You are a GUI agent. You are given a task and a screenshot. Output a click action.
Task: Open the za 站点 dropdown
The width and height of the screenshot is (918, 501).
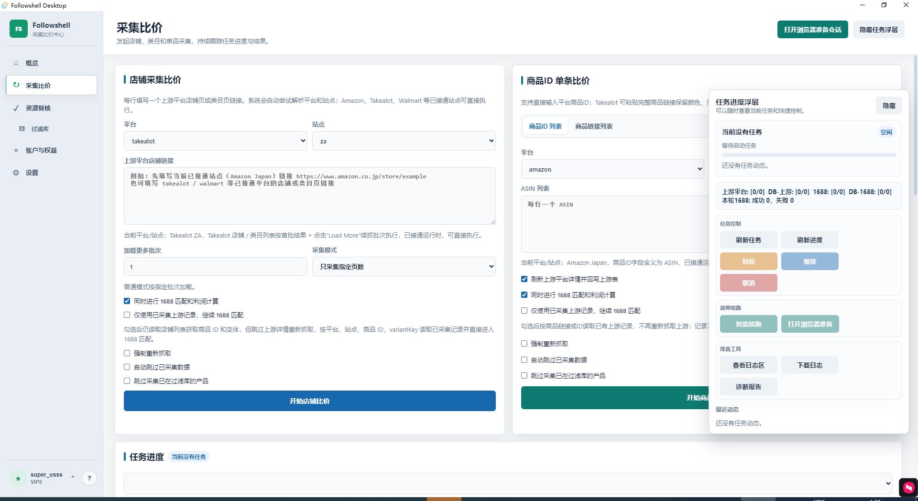point(404,141)
